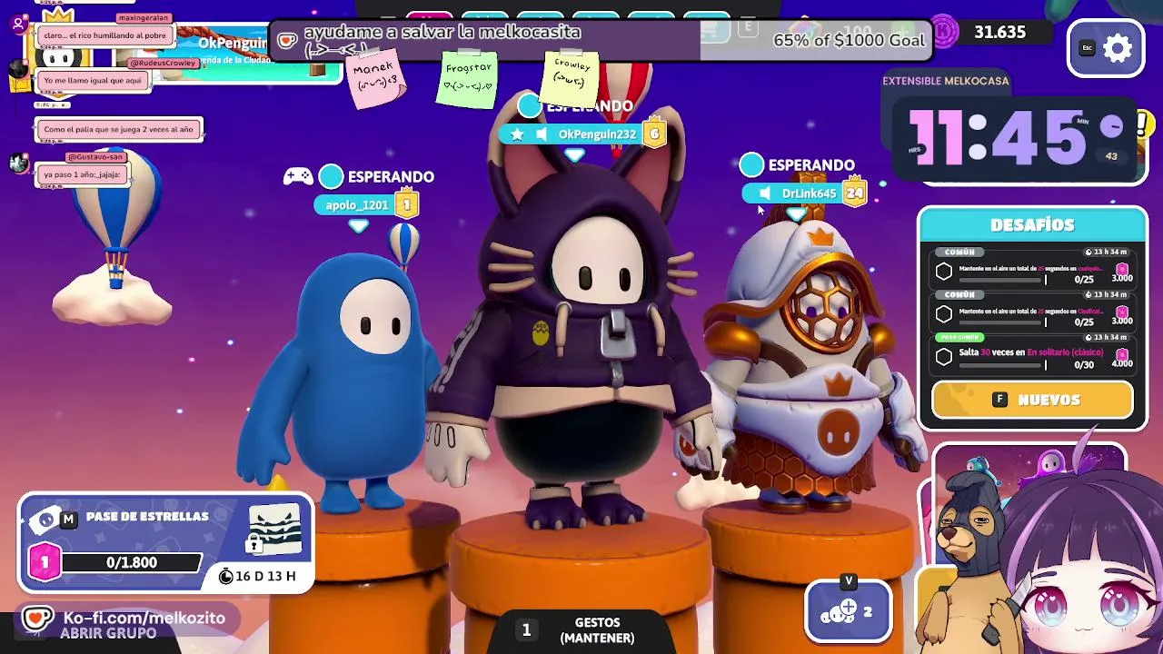Screen dimensions: 1163x654
Task: Click OkPenguin232's level 6 badge
Action: (654, 134)
